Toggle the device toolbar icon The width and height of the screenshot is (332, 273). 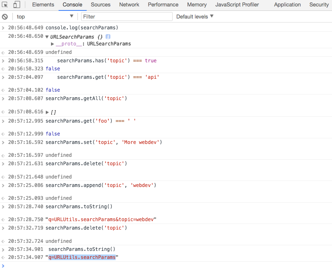[16, 5]
